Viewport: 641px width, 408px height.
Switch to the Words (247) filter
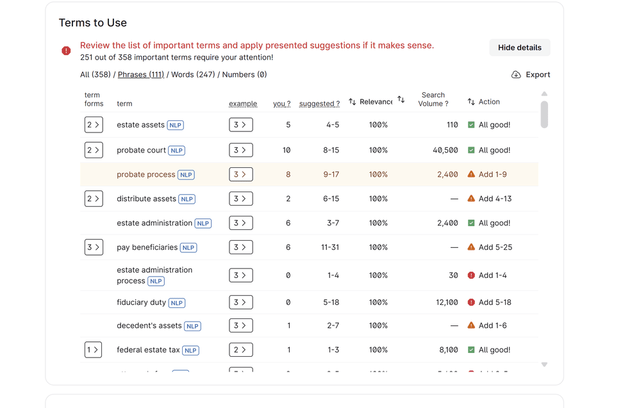[x=193, y=75]
